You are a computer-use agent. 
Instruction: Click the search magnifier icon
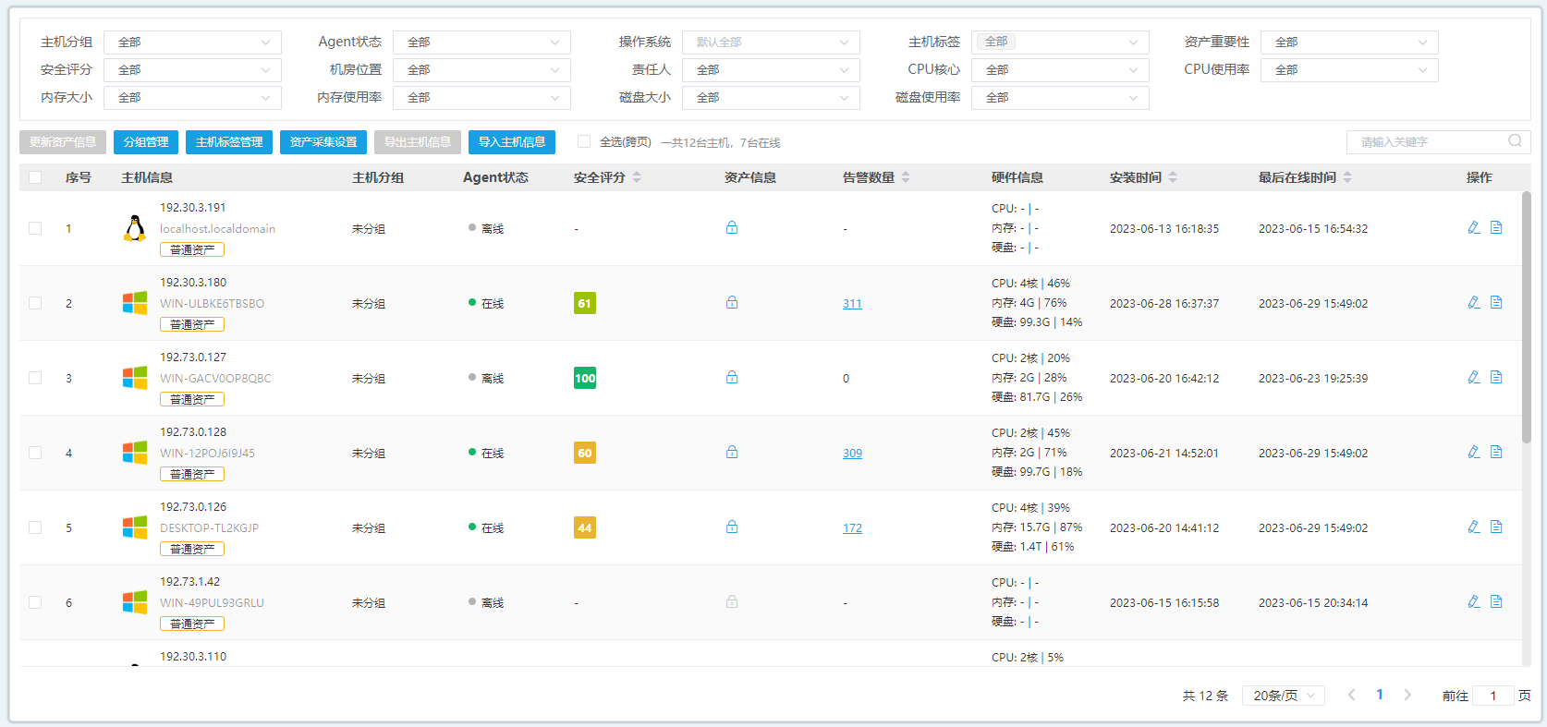click(1515, 141)
